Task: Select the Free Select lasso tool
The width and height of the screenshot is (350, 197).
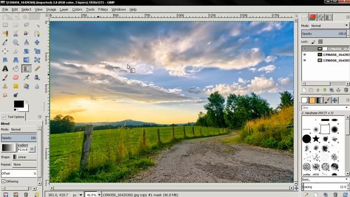Action: [x=26, y=25]
